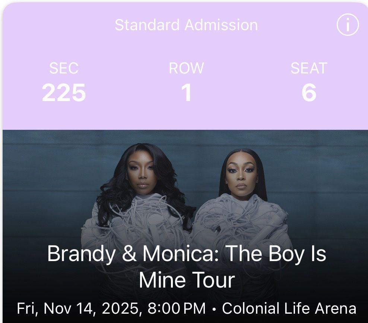The height and width of the screenshot is (323, 368).
Task: Tap the Brandy & Monica event photo
Action: click(x=184, y=186)
